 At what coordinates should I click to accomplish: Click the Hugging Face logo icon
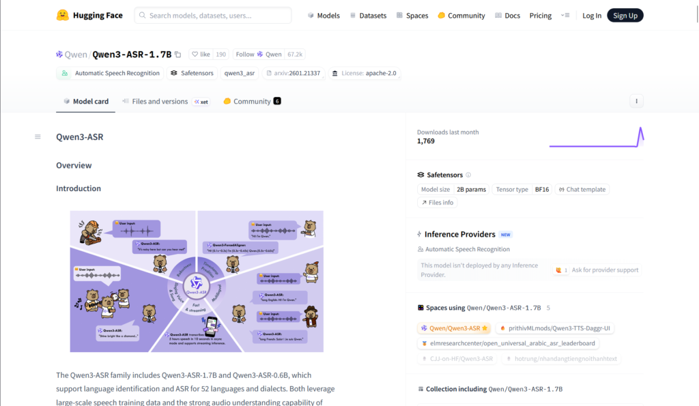(x=63, y=15)
